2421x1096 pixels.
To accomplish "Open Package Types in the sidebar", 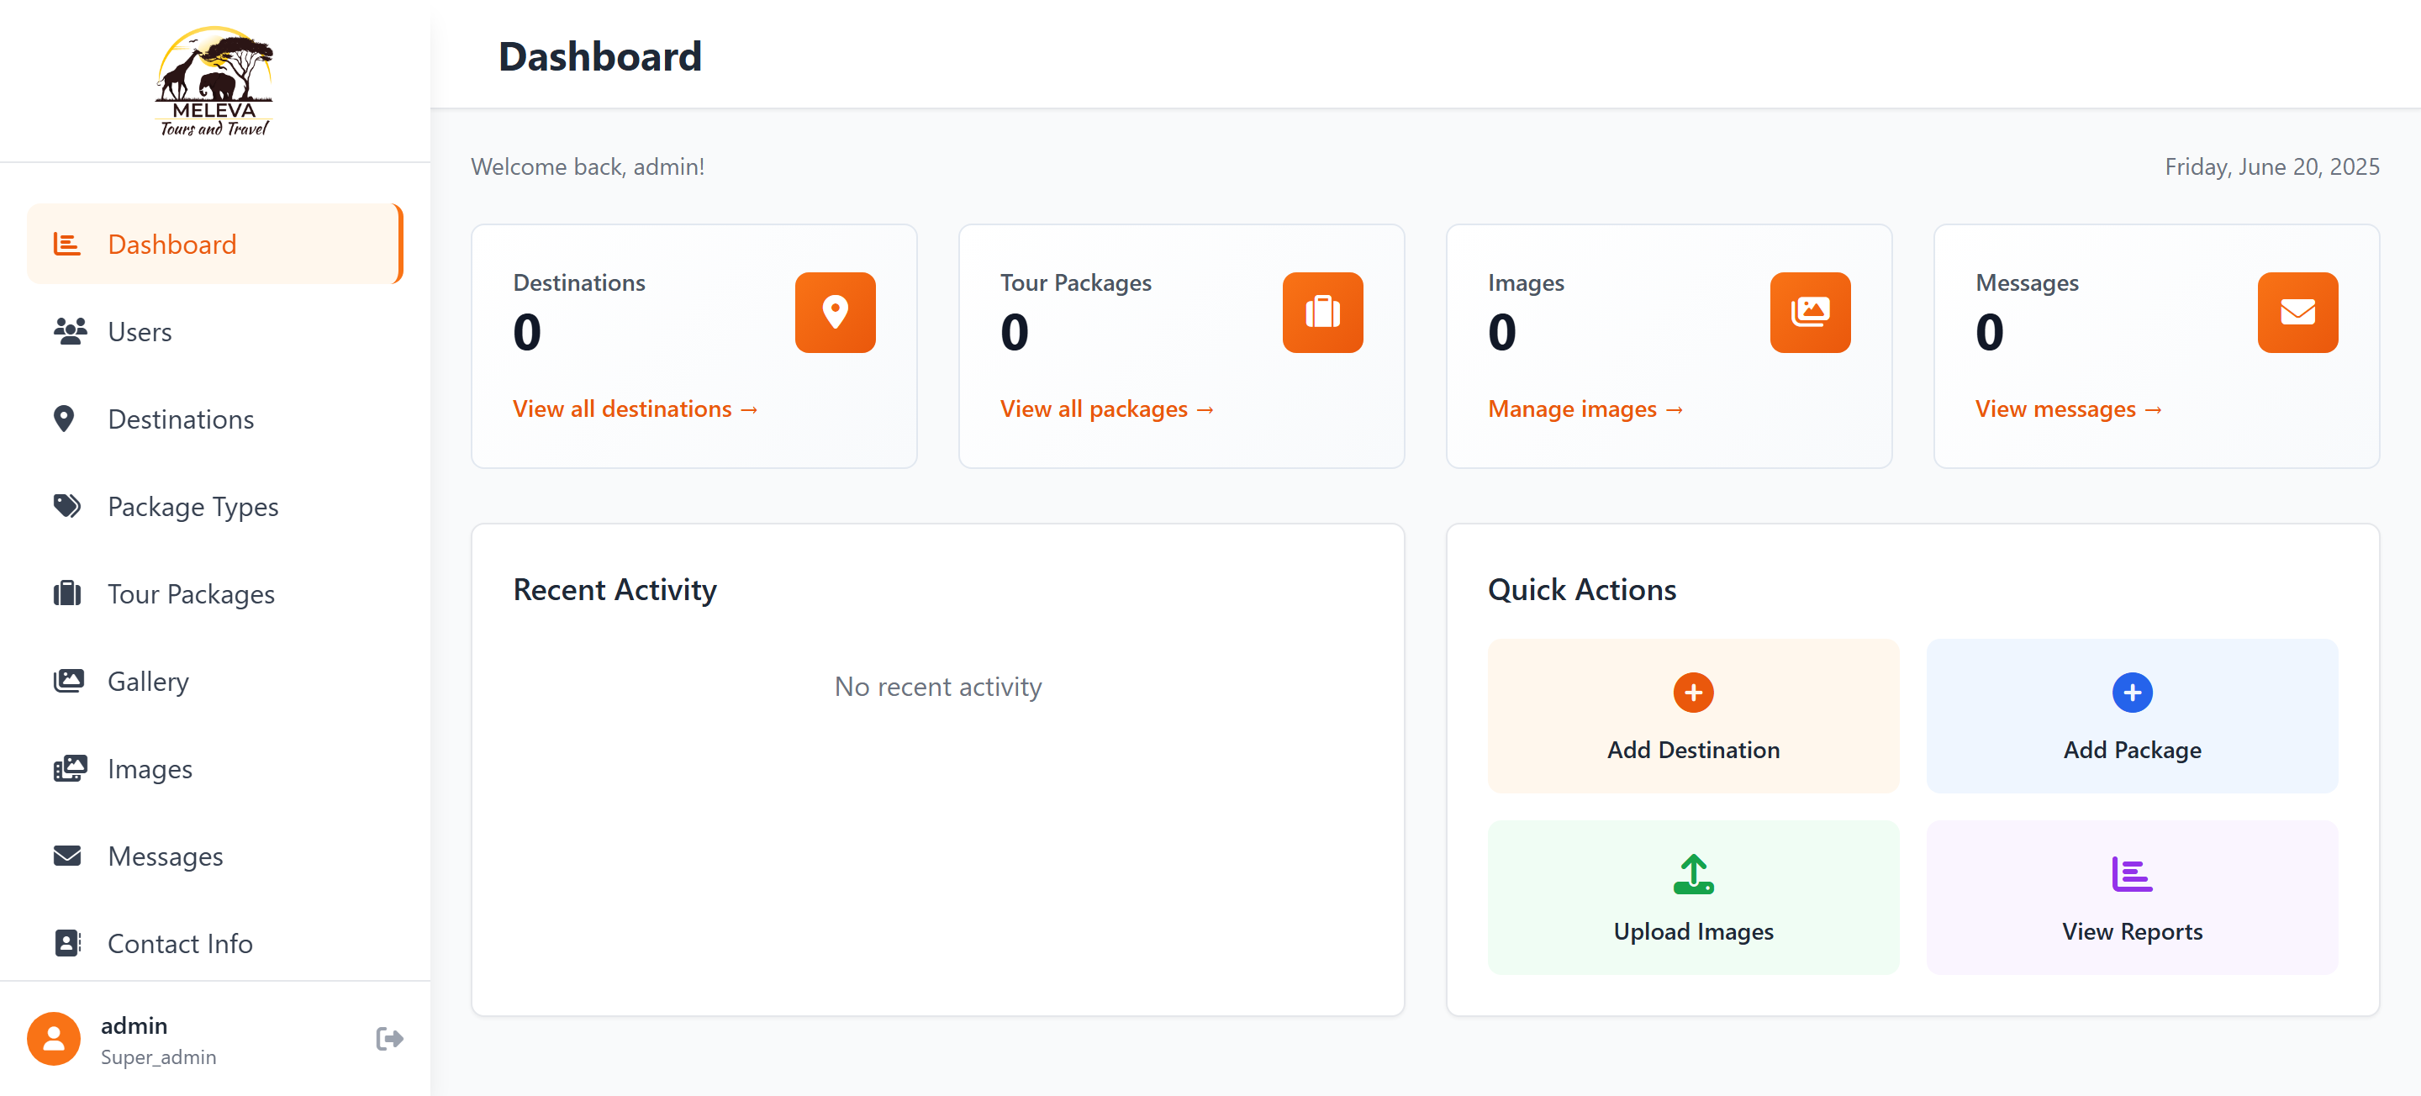I will 214,507.
